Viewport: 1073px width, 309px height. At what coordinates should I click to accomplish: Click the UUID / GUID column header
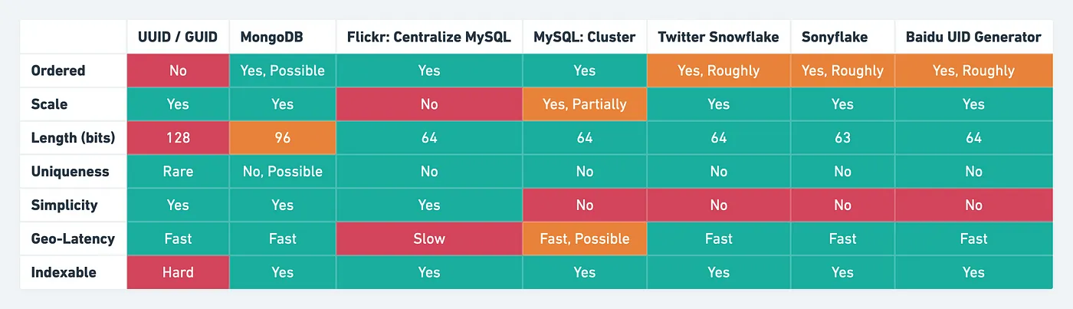tap(178, 37)
